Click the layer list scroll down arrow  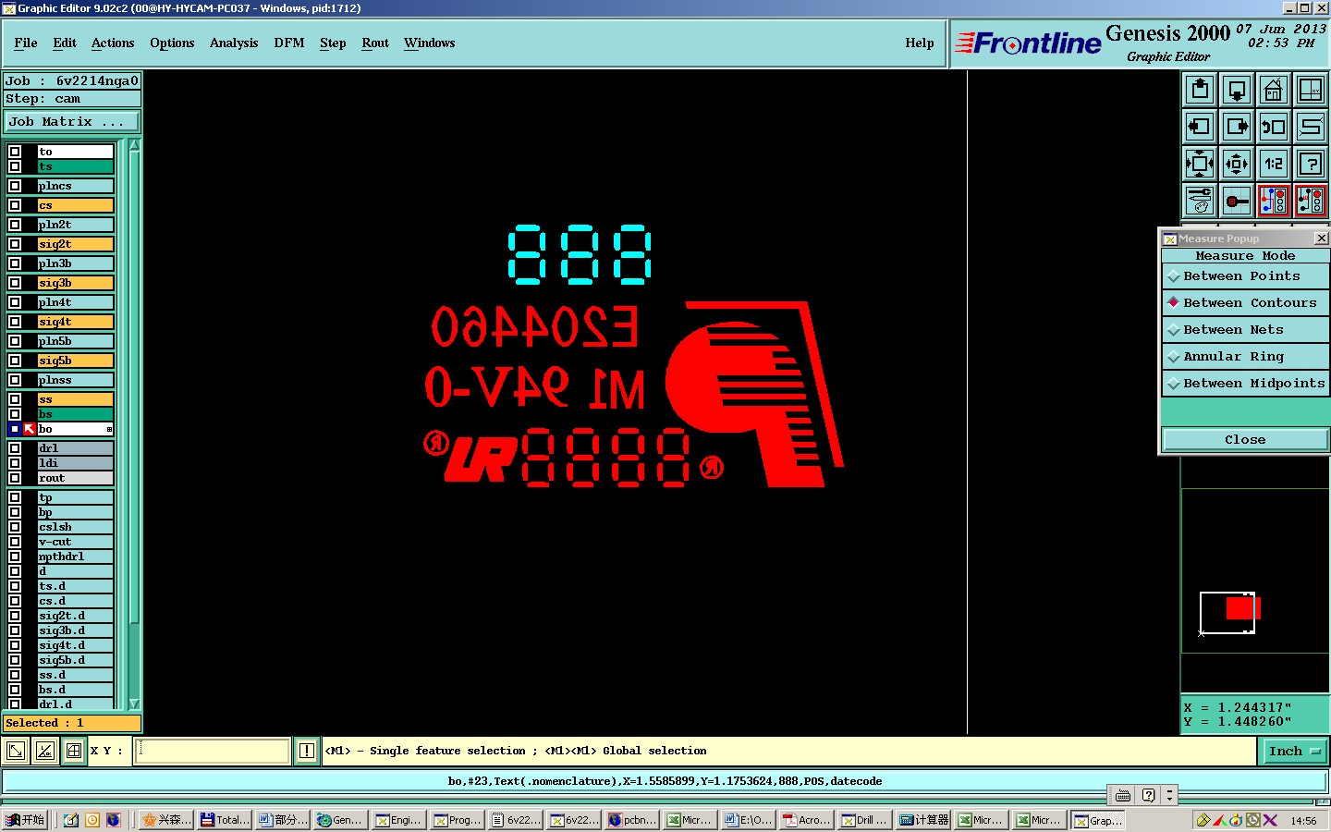click(x=134, y=704)
